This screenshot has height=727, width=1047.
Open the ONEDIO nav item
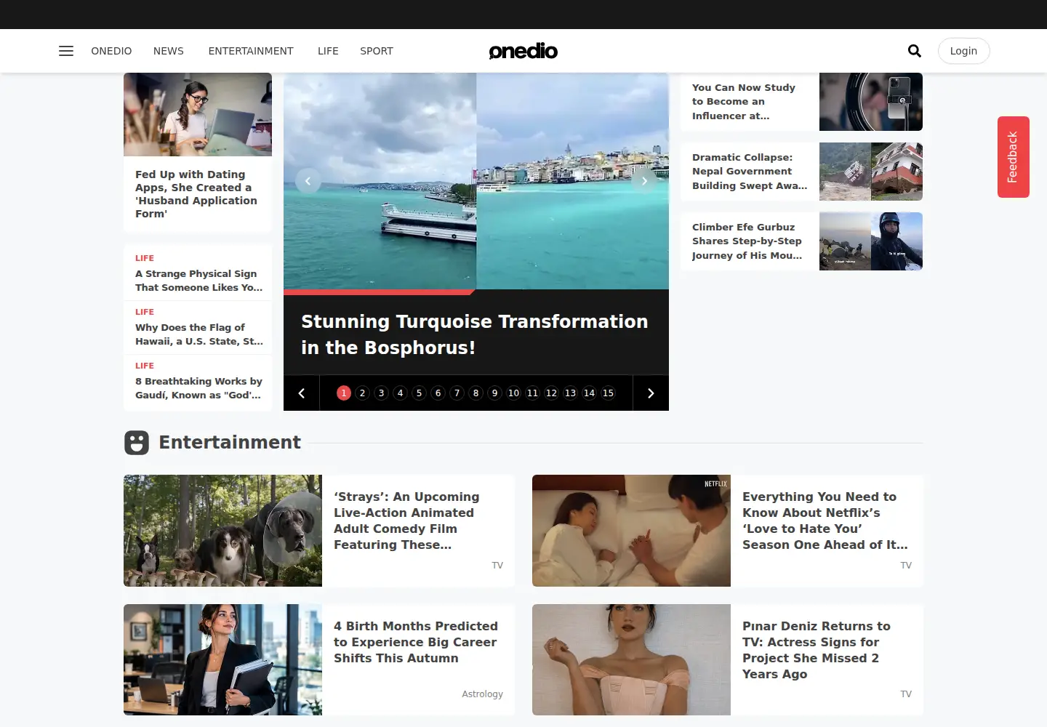(x=111, y=51)
